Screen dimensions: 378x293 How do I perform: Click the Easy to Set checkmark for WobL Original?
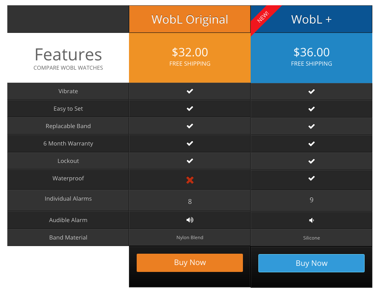[x=189, y=108]
